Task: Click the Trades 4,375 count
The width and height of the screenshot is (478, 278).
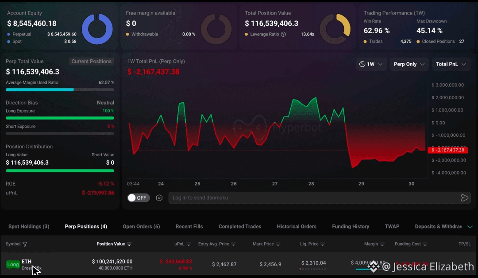Action: [406, 42]
